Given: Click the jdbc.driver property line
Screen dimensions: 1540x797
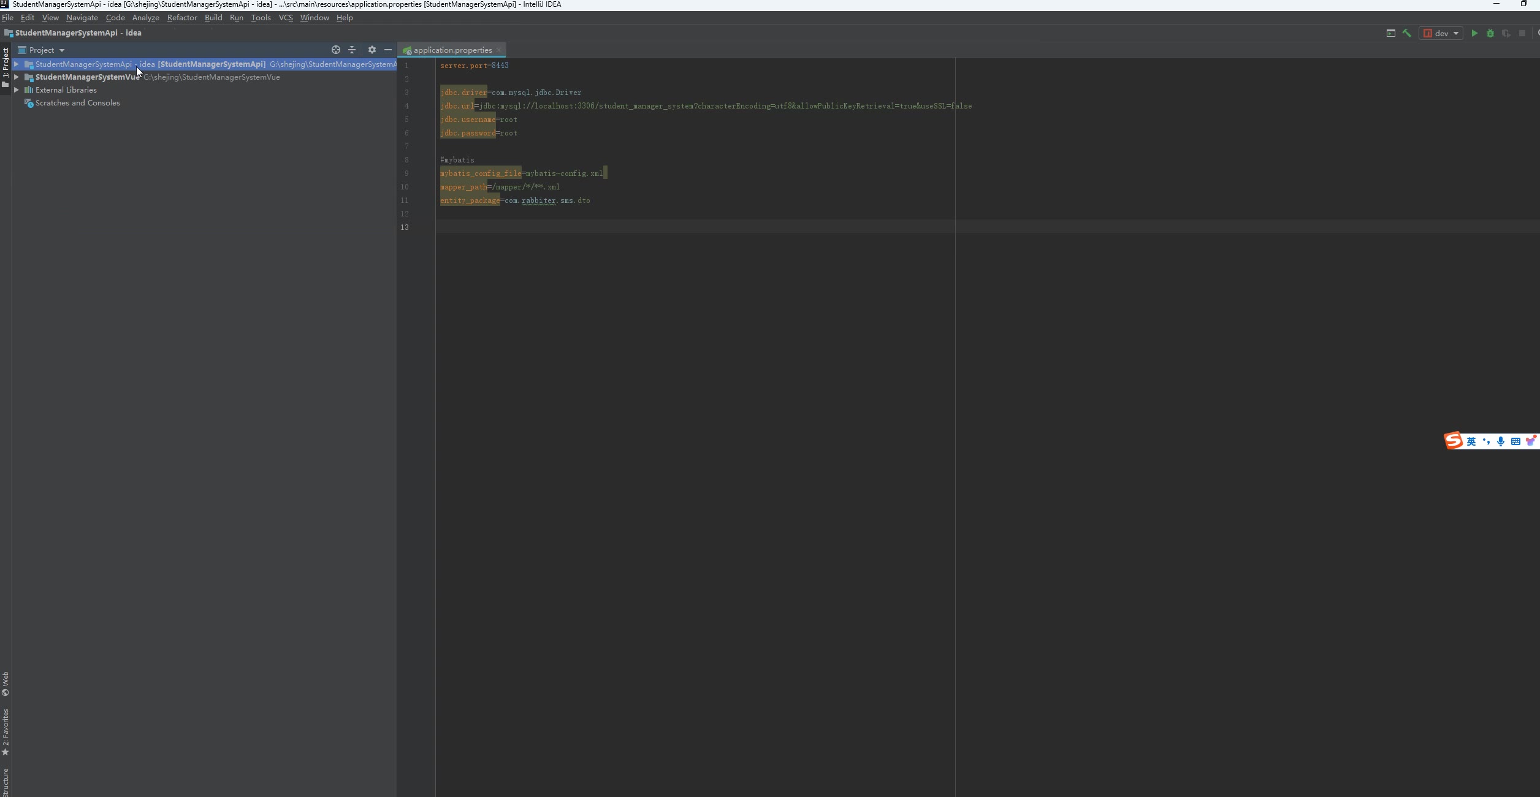Looking at the screenshot, I should [x=510, y=92].
